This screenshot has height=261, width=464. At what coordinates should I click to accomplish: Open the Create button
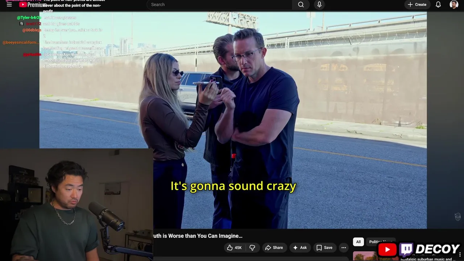tap(417, 5)
